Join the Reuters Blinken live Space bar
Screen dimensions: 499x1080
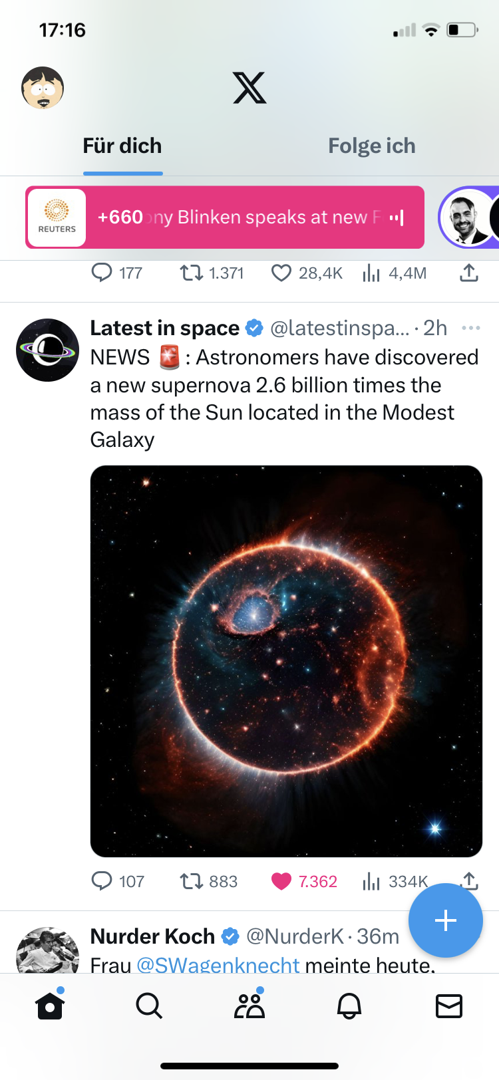(x=225, y=217)
